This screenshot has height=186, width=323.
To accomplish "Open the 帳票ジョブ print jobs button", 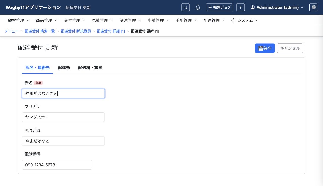I will (x=219, y=7).
